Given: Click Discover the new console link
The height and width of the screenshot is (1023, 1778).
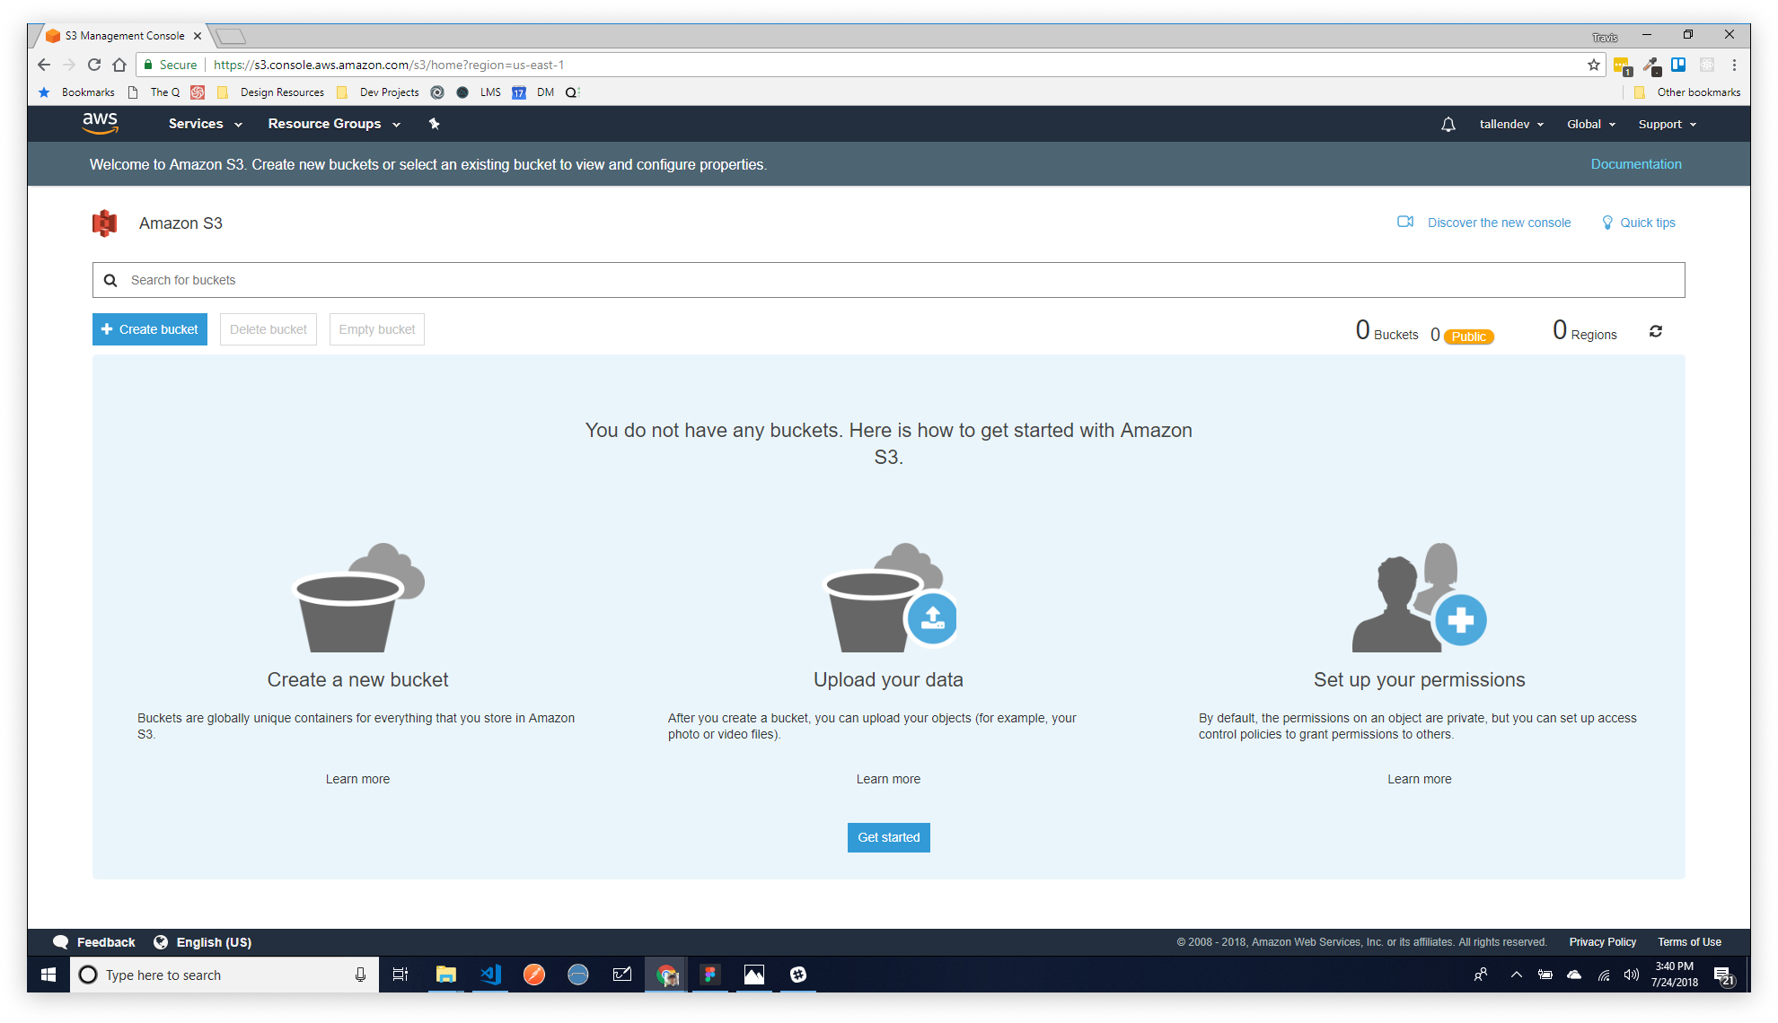Looking at the screenshot, I should click(1498, 223).
